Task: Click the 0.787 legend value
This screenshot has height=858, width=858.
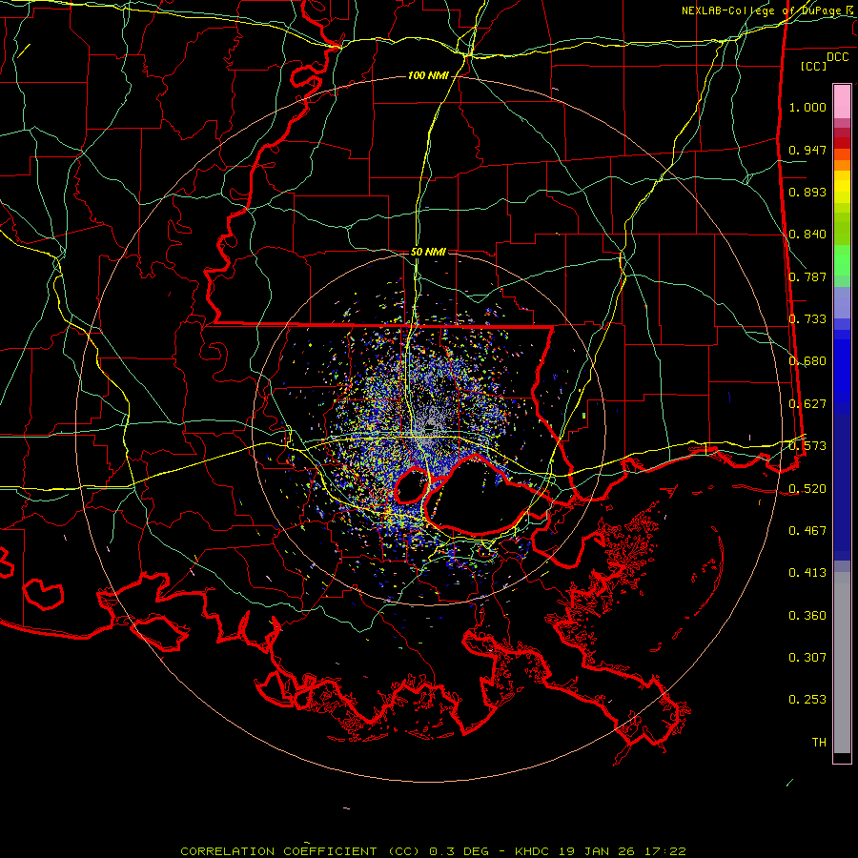Action: (807, 276)
